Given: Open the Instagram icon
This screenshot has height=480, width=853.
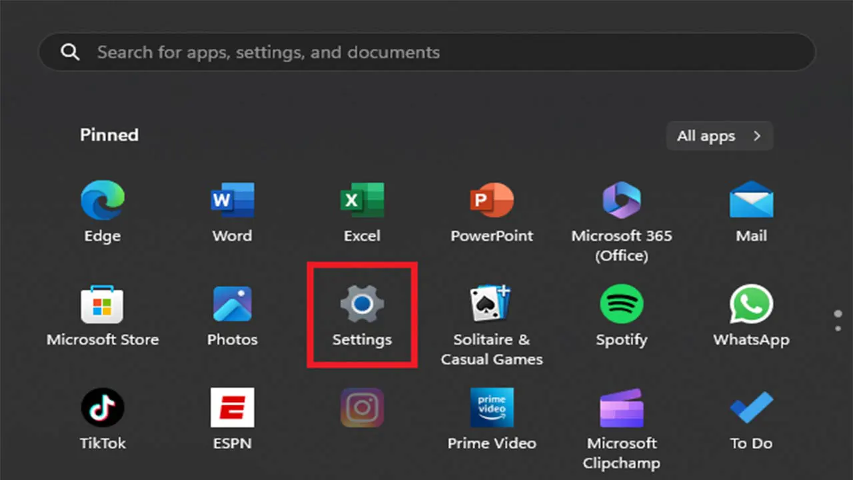Looking at the screenshot, I should tap(362, 408).
